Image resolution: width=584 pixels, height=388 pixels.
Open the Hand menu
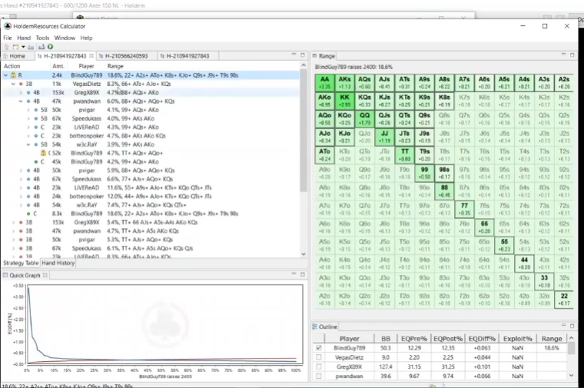point(24,38)
